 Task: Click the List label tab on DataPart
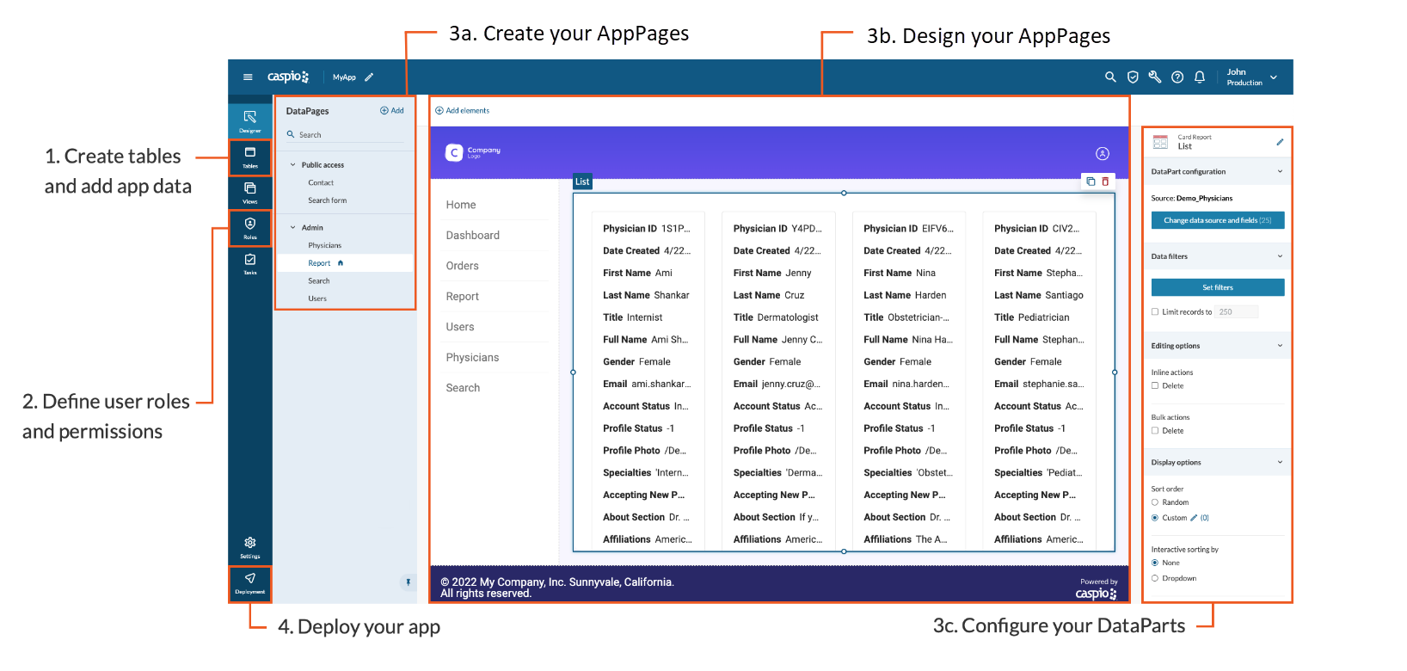click(582, 182)
